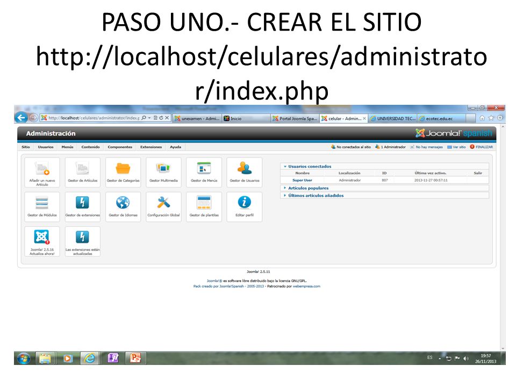Screen dimensions: 516x387
Task: Open Extensiones menu
Action: click(151, 147)
